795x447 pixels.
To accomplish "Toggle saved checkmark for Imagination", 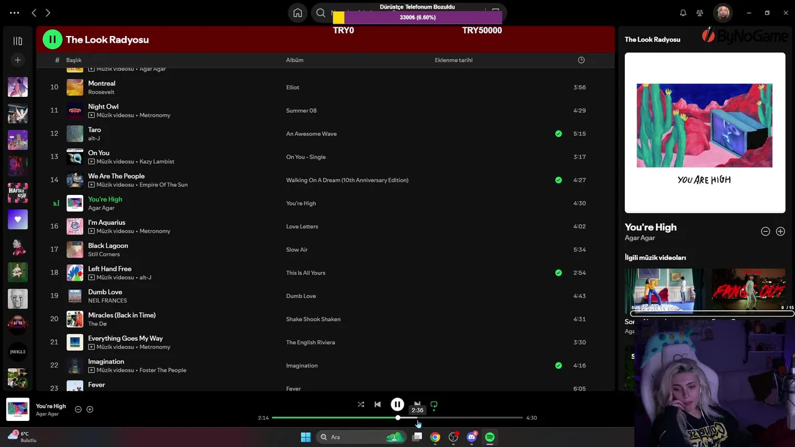I will click(x=558, y=366).
